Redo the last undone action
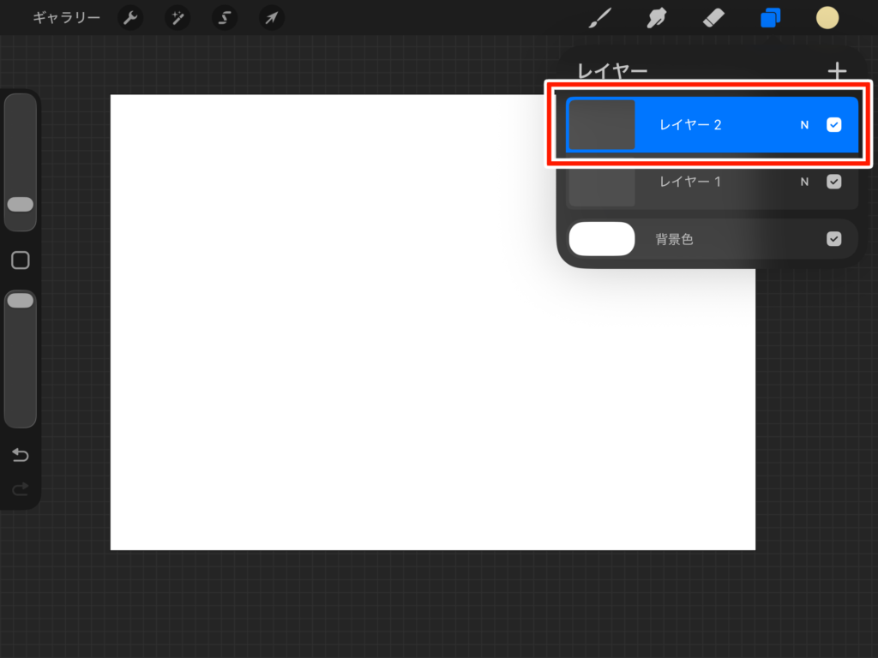Viewport: 878px width, 658px height. pos(21,489)
